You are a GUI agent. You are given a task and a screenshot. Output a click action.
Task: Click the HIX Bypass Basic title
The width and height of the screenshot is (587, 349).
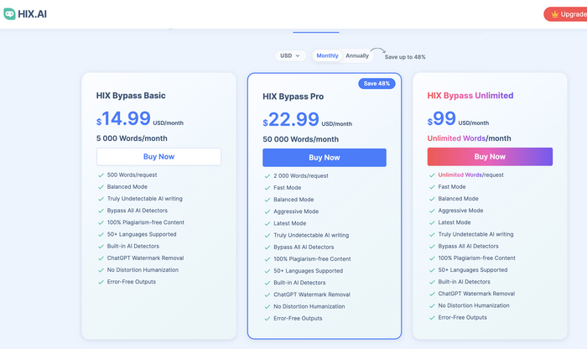[x=131, y=96]
